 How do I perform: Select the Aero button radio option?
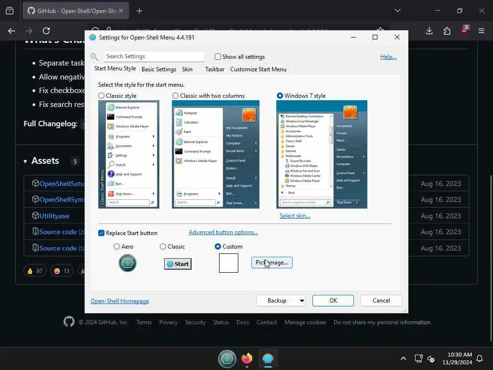(117, 246)
